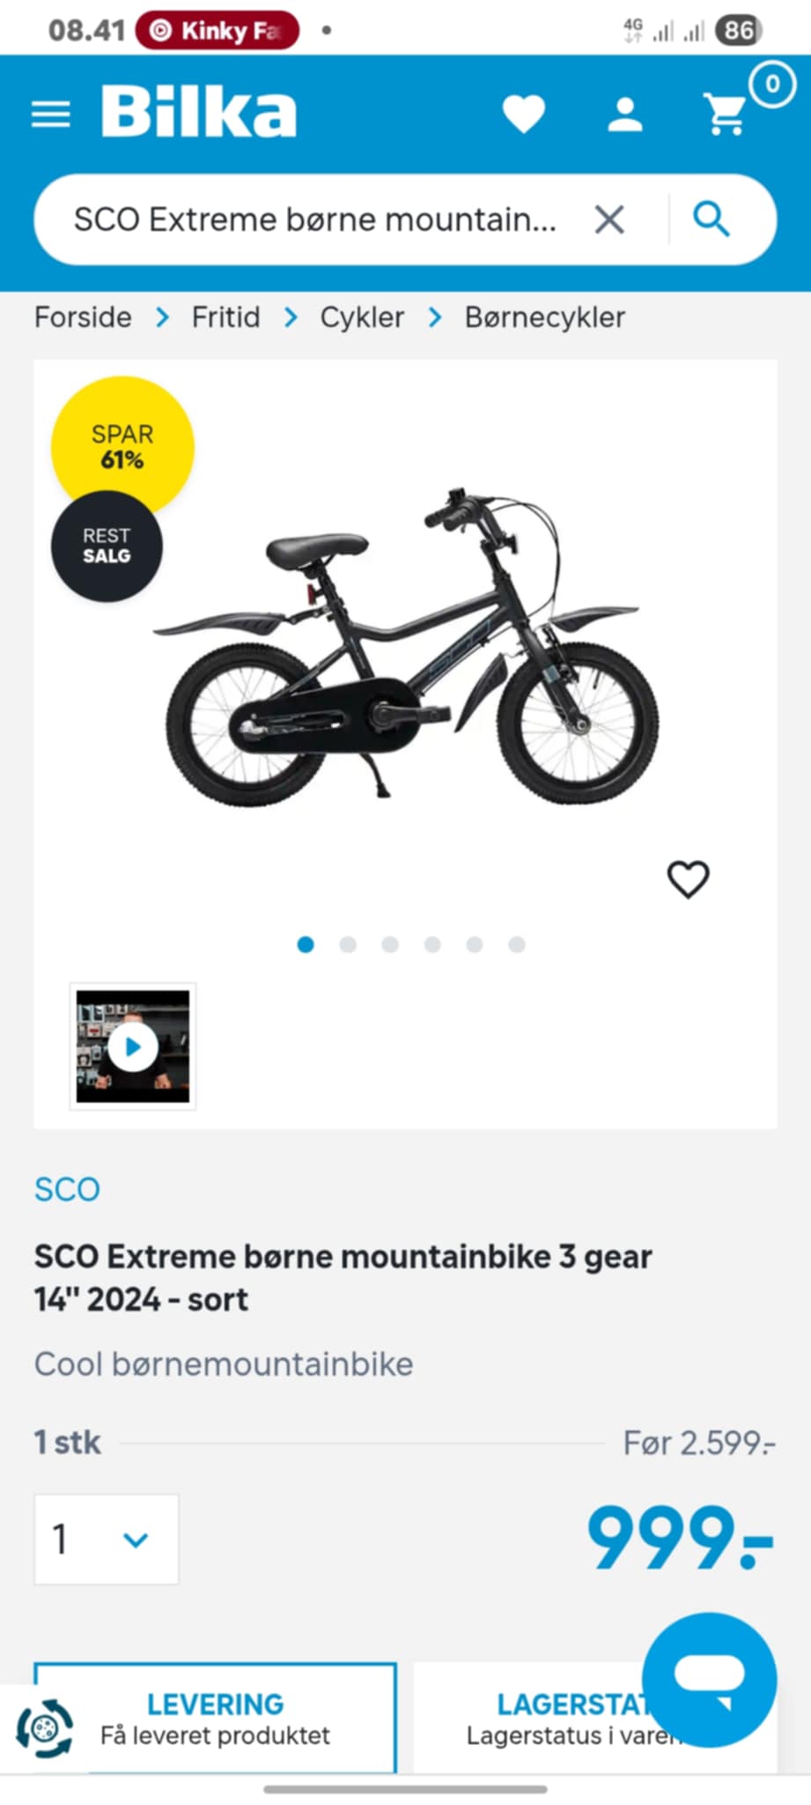Open the quantity dropdown

coord(107,1539)
